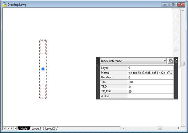This screenshot has height=133, width=188.
Task: Select the Model tab
Action: tap(24, 128)
